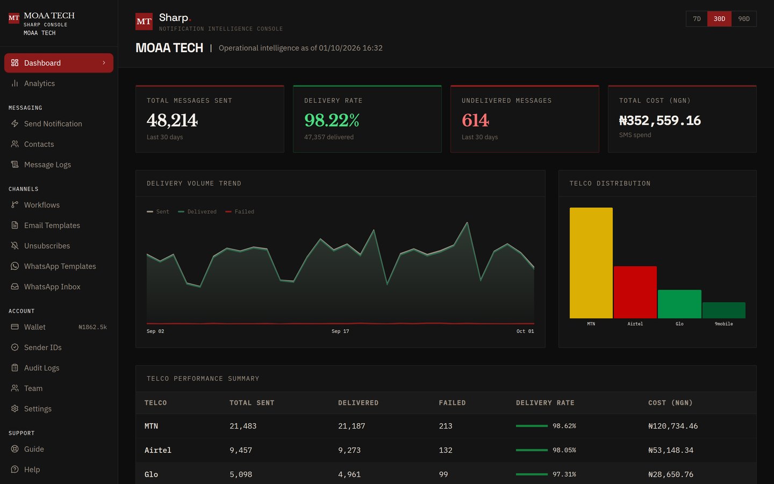
Task: Click Airtel total sent 9,457
Action: (x=241, y=450)
